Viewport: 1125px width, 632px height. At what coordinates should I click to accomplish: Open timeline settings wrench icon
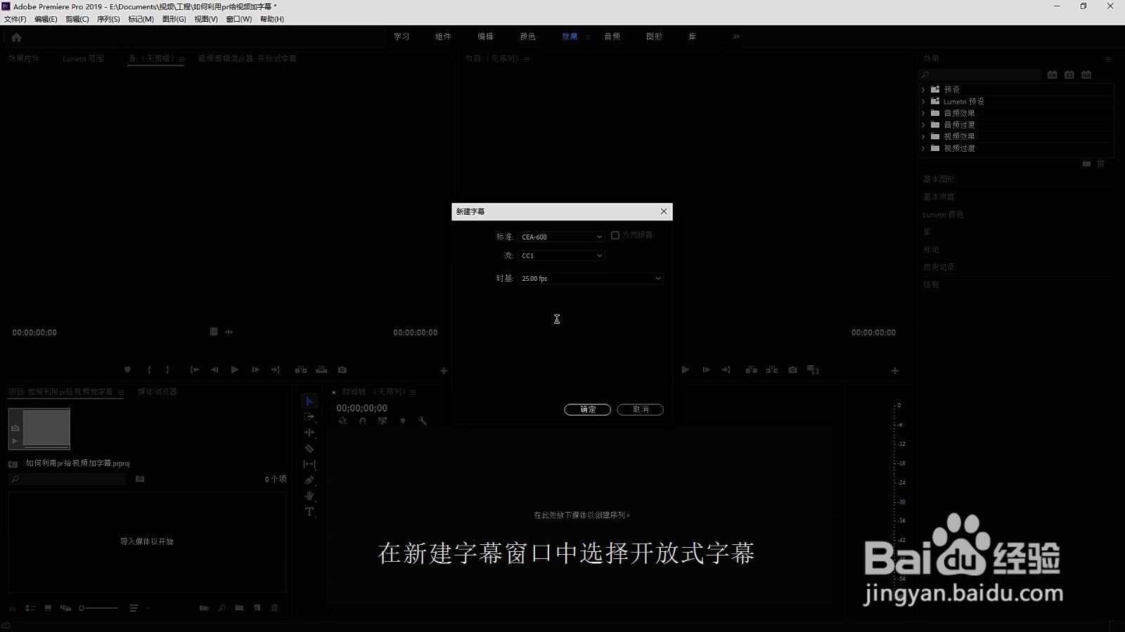point(423,421)
